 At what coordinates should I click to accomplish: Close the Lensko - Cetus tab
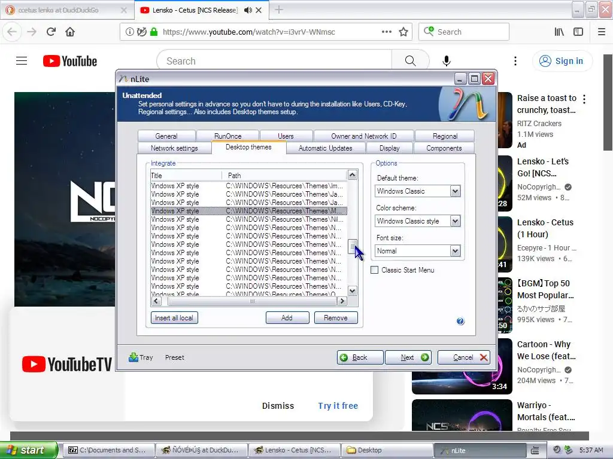tap(259, 10)
